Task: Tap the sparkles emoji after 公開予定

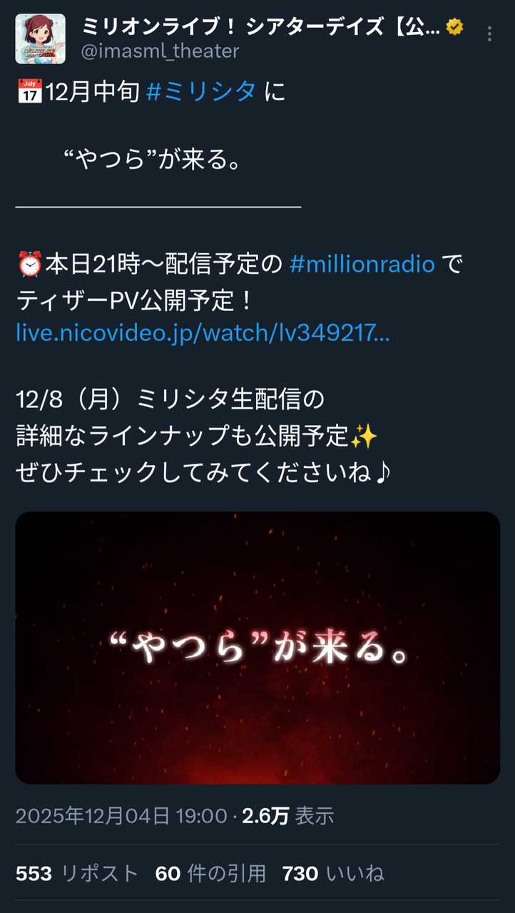Action: pos(364,437)
